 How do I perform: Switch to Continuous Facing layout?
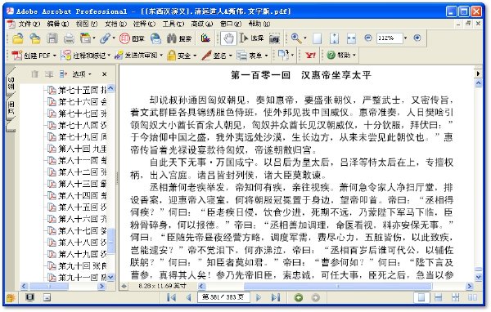click(456, 297)
